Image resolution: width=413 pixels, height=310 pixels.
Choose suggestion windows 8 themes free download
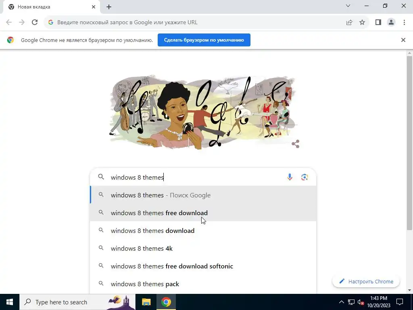(x=203, y=213)
